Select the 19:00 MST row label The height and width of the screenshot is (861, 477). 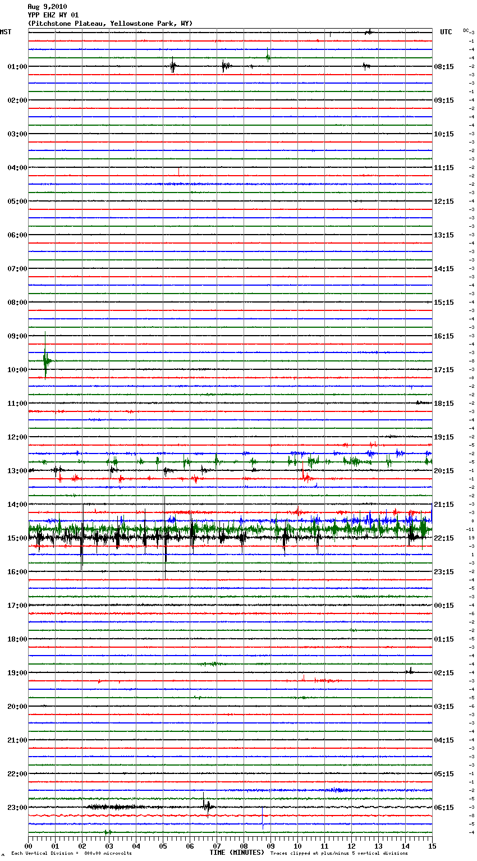tap(17, 673)
